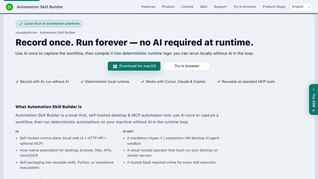Click the 'visualbuild.me · Automation Skill Builder' breadcrumb text
The height and width of the screenshot is (179, 318).
pyautogui.click(x=45, y=32)
